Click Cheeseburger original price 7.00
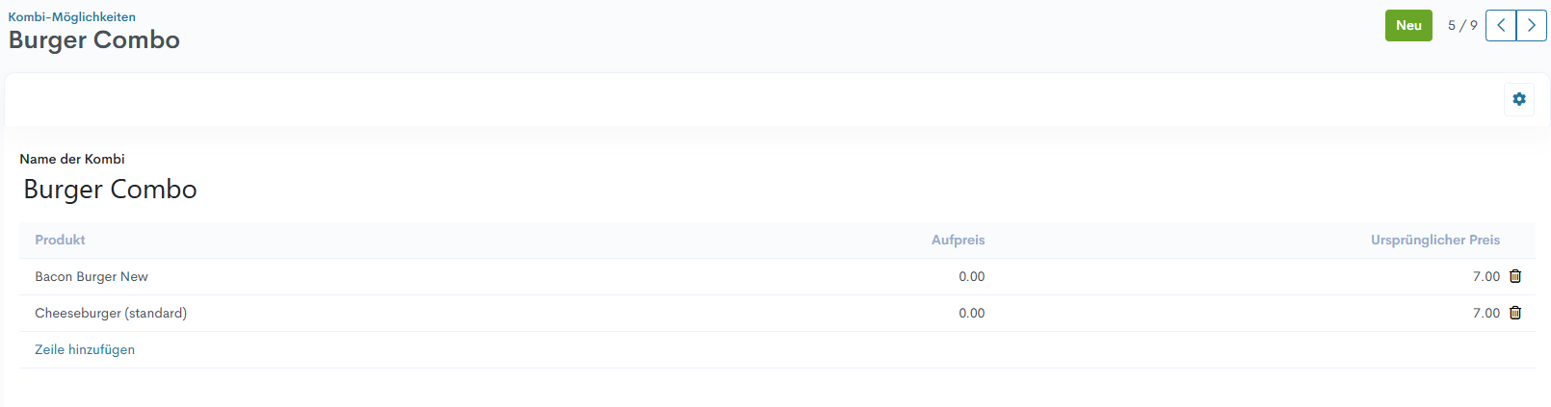1551x407 pixels. pyautogui.click(x=1485, y=313)
